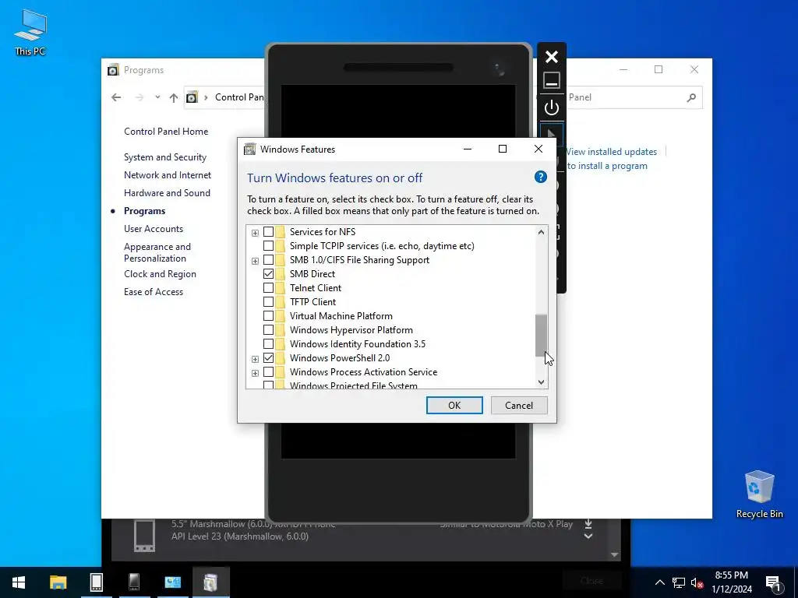
Task: Click the Control Panel icon in address bar
Action: (192, 97)
